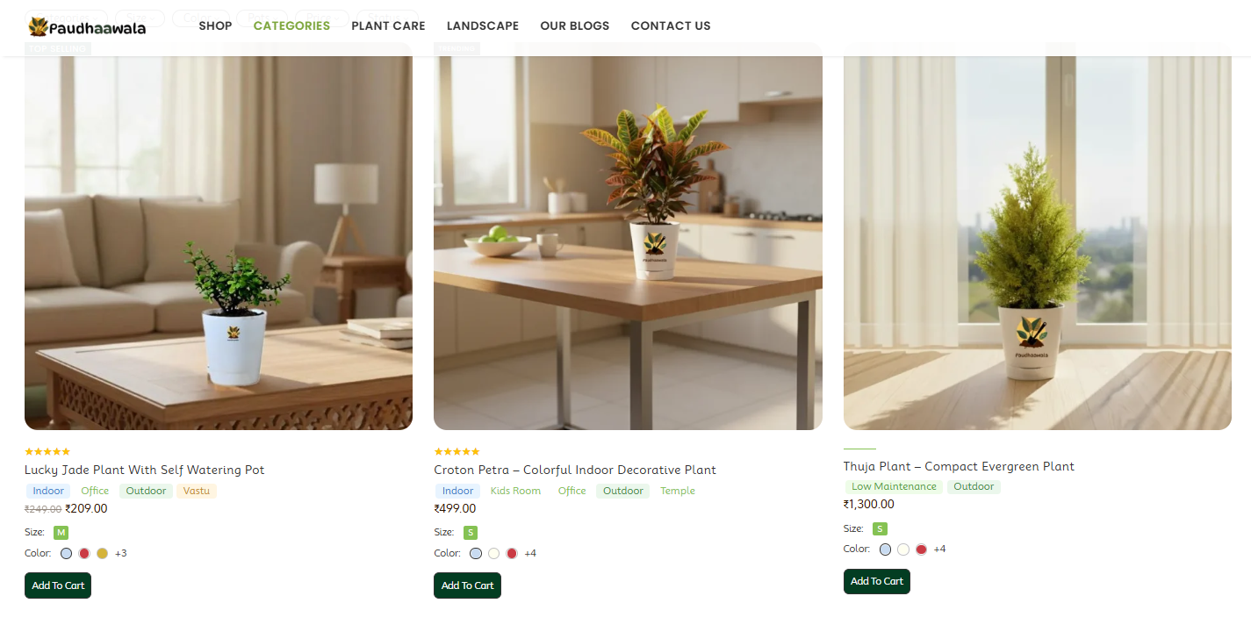Open the Categories menu item
The image size is (1251, 632).
point(291,25)
